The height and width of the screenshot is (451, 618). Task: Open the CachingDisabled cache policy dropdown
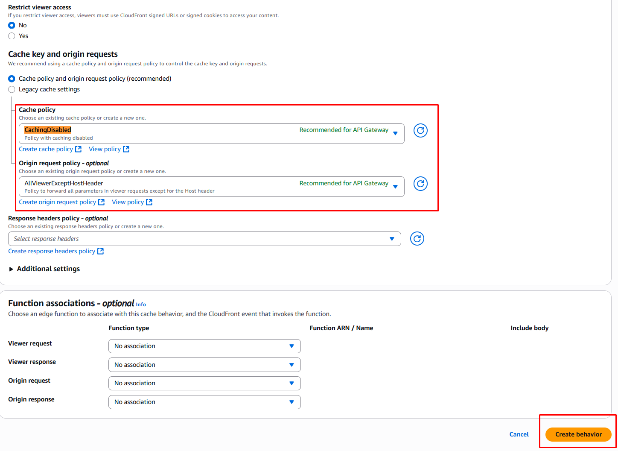click(211, 134)
